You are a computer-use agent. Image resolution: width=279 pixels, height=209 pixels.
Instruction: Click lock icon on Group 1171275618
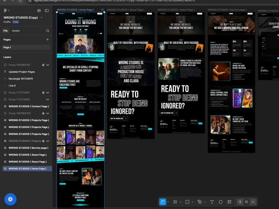point(43,93)
